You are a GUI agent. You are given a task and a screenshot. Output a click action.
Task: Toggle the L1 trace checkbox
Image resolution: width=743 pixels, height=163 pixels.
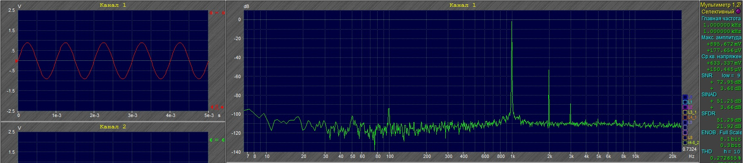tap(685, 102)
